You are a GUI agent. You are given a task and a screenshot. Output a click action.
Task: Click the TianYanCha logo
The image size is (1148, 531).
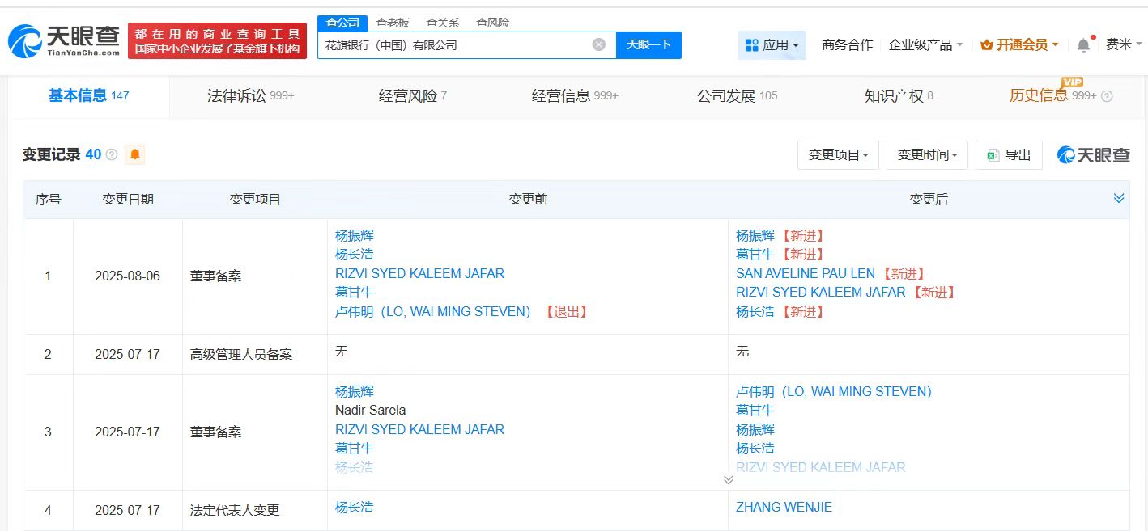(x=64, y=40)
